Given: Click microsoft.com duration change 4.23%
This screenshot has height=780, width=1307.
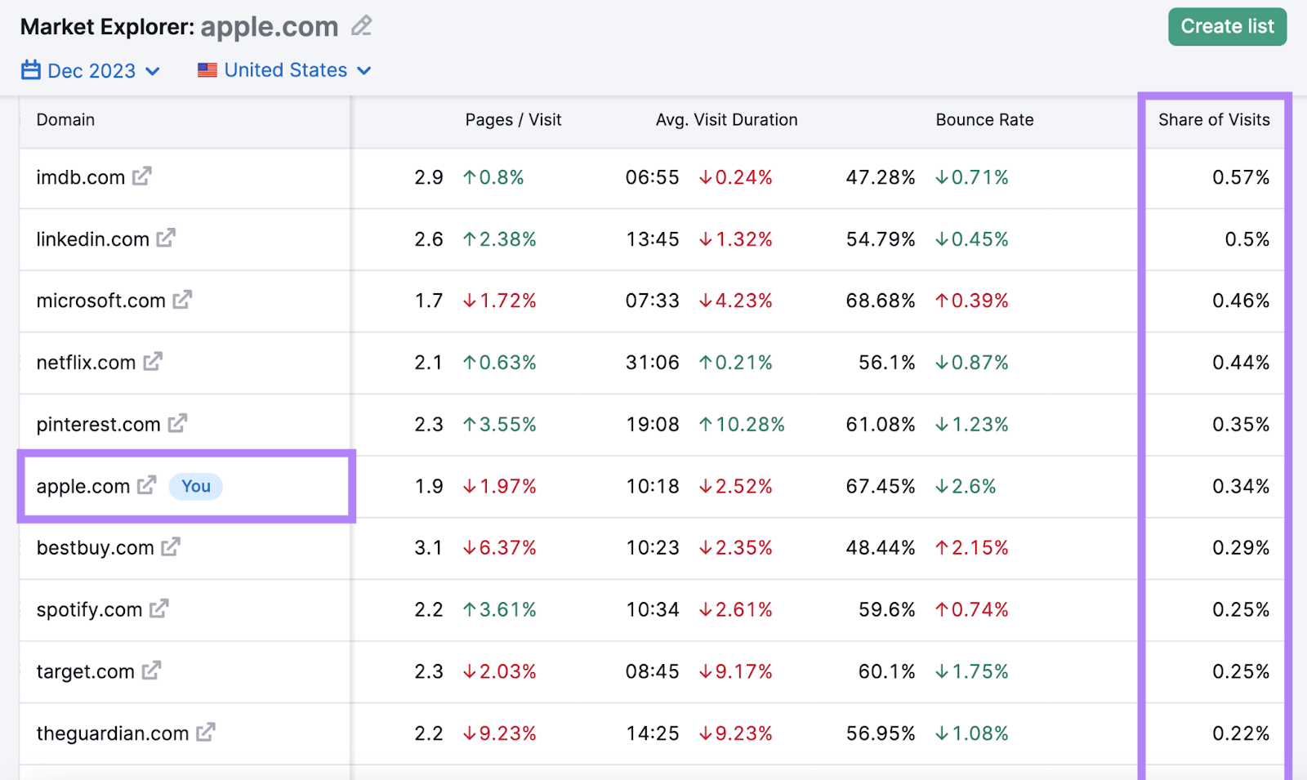Looking at the screenshot, I should coord(735,301).
